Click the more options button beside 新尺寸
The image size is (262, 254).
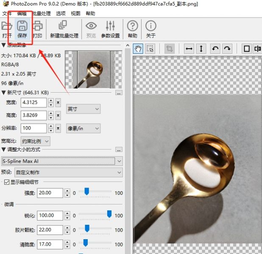point(119,93)
